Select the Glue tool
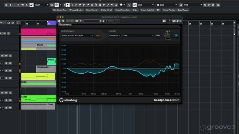This screenshot has height=134, width=239. [x=88, y=5]
